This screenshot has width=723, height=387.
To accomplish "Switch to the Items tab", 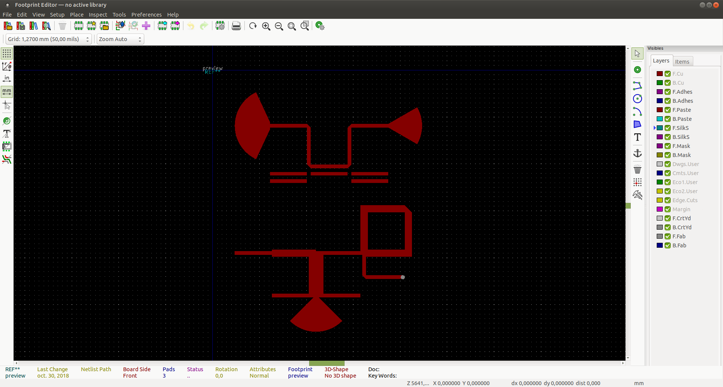I will [682, 62].
